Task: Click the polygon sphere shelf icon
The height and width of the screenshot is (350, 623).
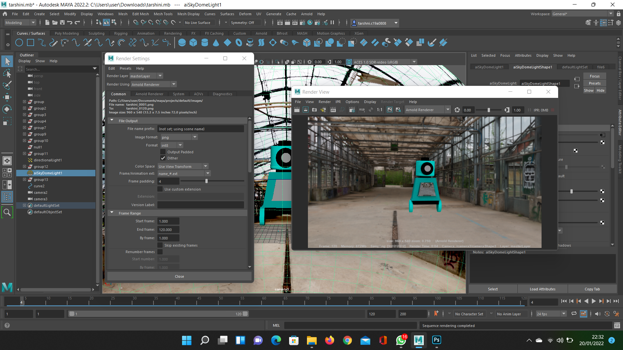Action: point(182,42)
